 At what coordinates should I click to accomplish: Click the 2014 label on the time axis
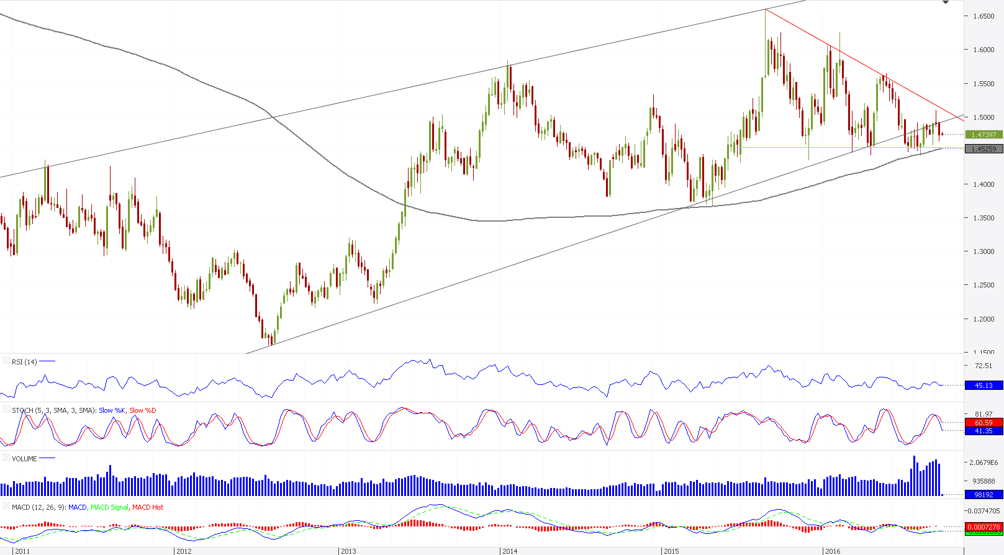[510, 551]
